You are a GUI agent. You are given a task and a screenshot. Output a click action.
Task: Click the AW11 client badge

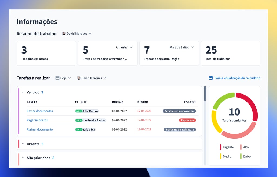[79, 111]
